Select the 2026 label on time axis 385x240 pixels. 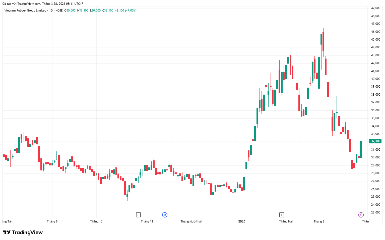(x=242, y=221)
